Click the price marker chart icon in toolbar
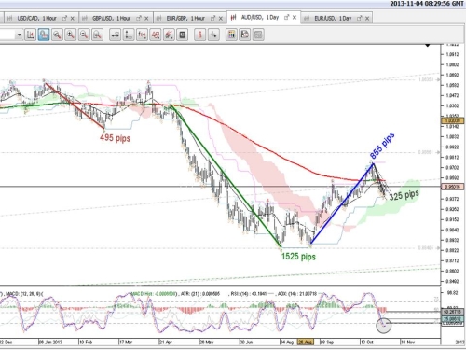Image resolution: width=466 pixels, height=350 pixels. tap(31, 35)
